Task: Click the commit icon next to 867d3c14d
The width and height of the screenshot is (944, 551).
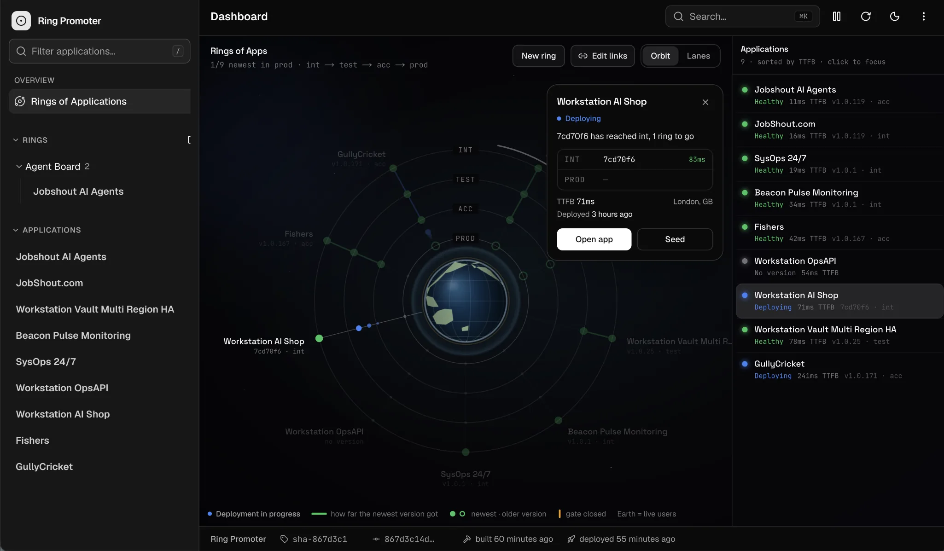Action: tap(376, 539)
